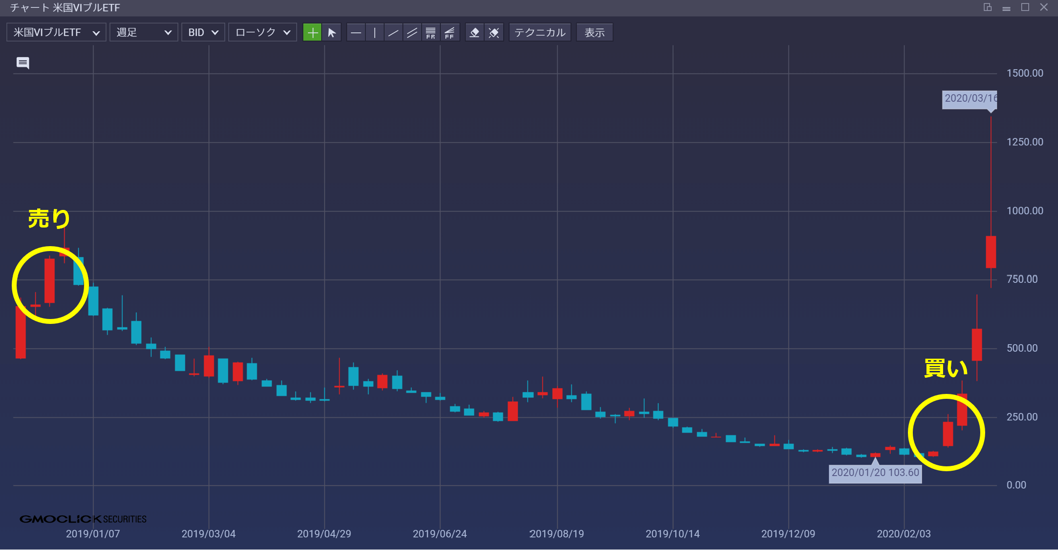Choose the horizontal line drawing tool
The height and width of the screenshot is (550, 1058).
click(356, 33)
